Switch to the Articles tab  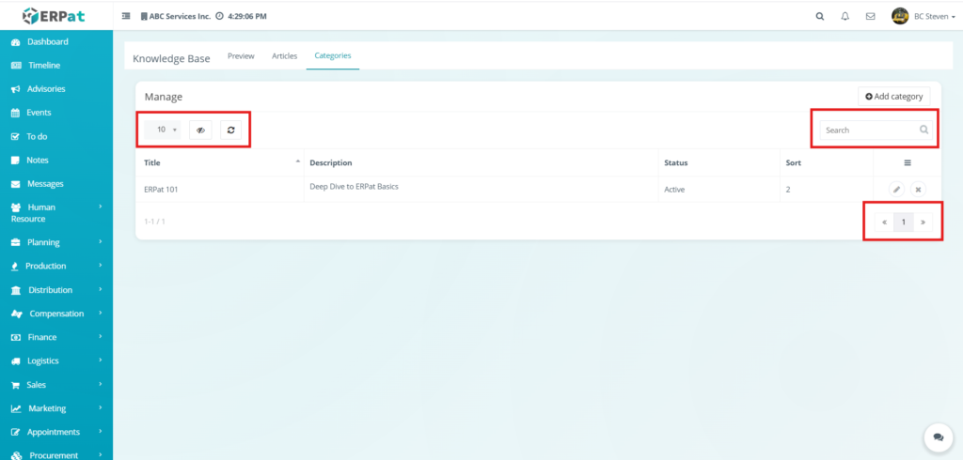pyautogui.click(x=284, y=56)
